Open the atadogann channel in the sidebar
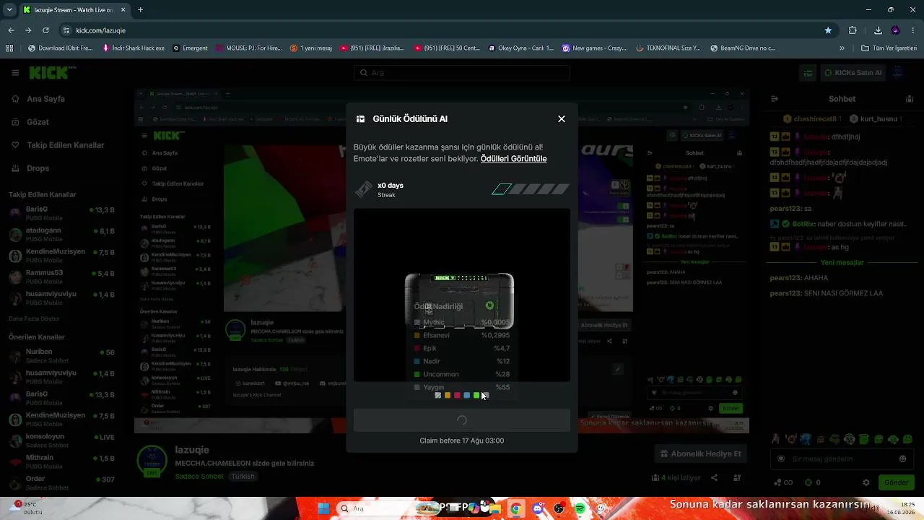This screenshot has width=924, height=520. [61, 234]
